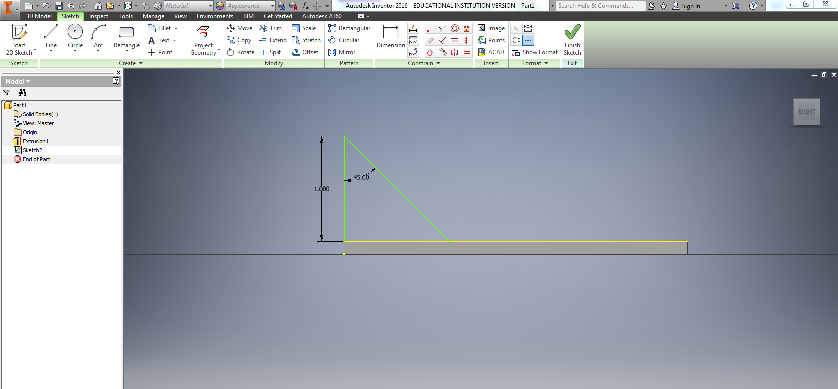Apply the Symmetric constraint
This screenshot has width=838, height=389.
[x=454, y=52]
